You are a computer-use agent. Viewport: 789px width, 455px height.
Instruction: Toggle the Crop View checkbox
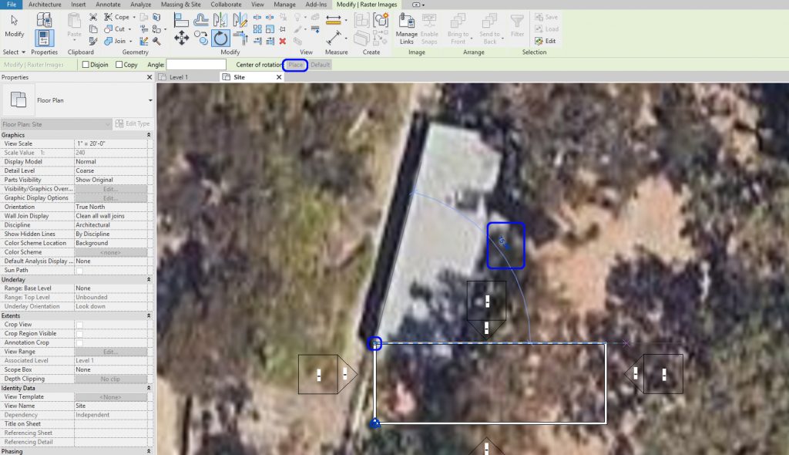point(79,325)
